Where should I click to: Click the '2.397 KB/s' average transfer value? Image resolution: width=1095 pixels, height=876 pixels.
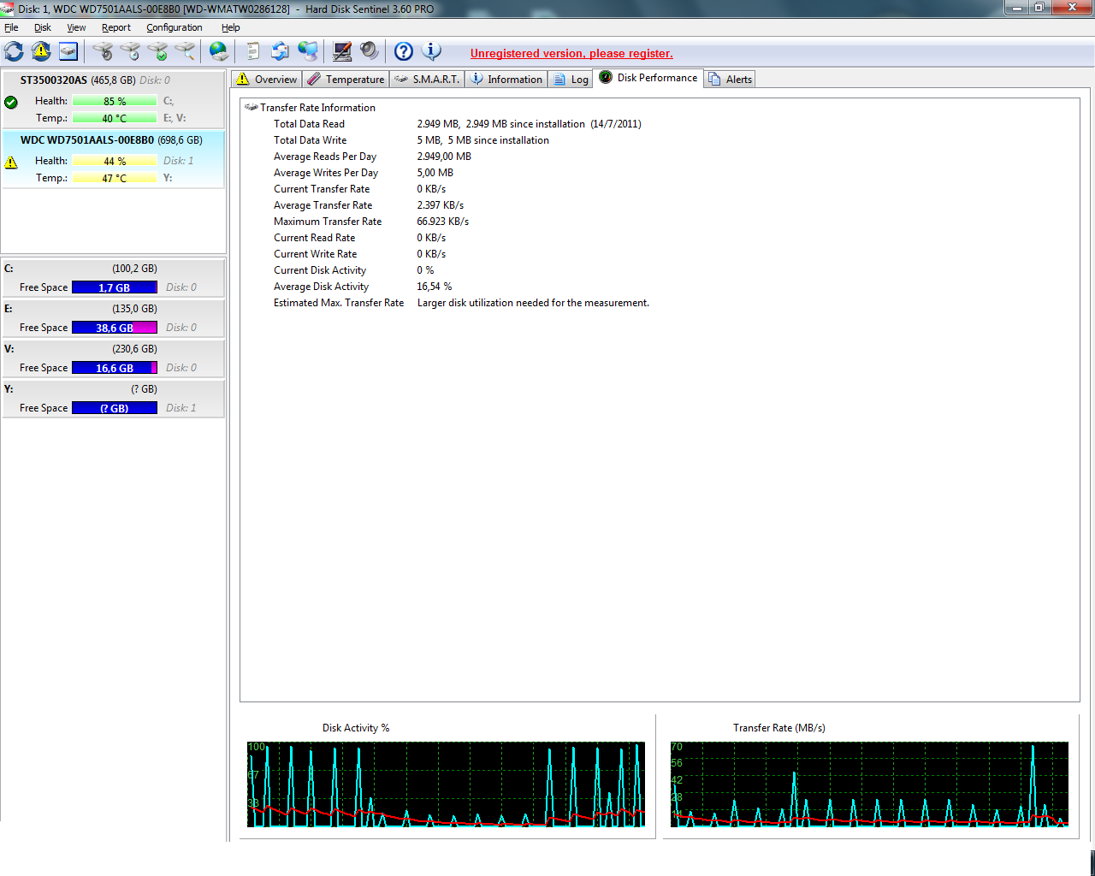coord(441,205)
